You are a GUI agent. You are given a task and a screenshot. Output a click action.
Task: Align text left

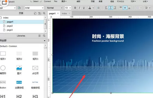pyautogui.click(x=106, y=8)
